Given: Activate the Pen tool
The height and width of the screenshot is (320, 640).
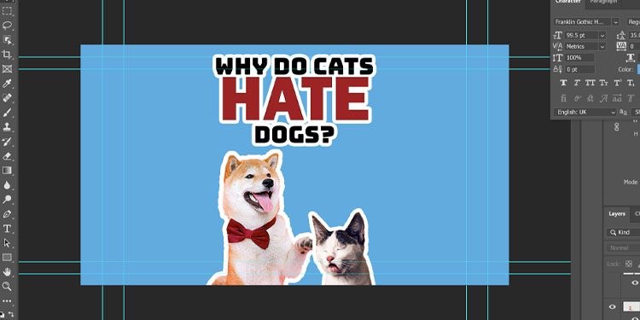Looking at the screenshot, I should 7,214.
